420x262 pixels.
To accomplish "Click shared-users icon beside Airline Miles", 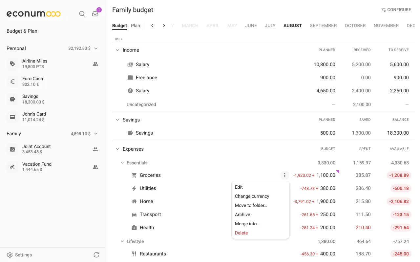I will (95, 64).
